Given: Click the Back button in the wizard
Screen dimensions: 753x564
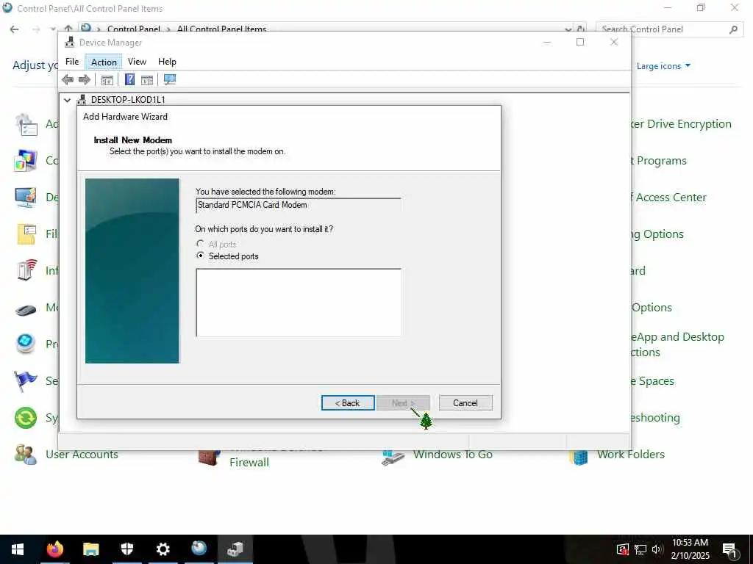Looking at the screenshot, I should 348,403.
